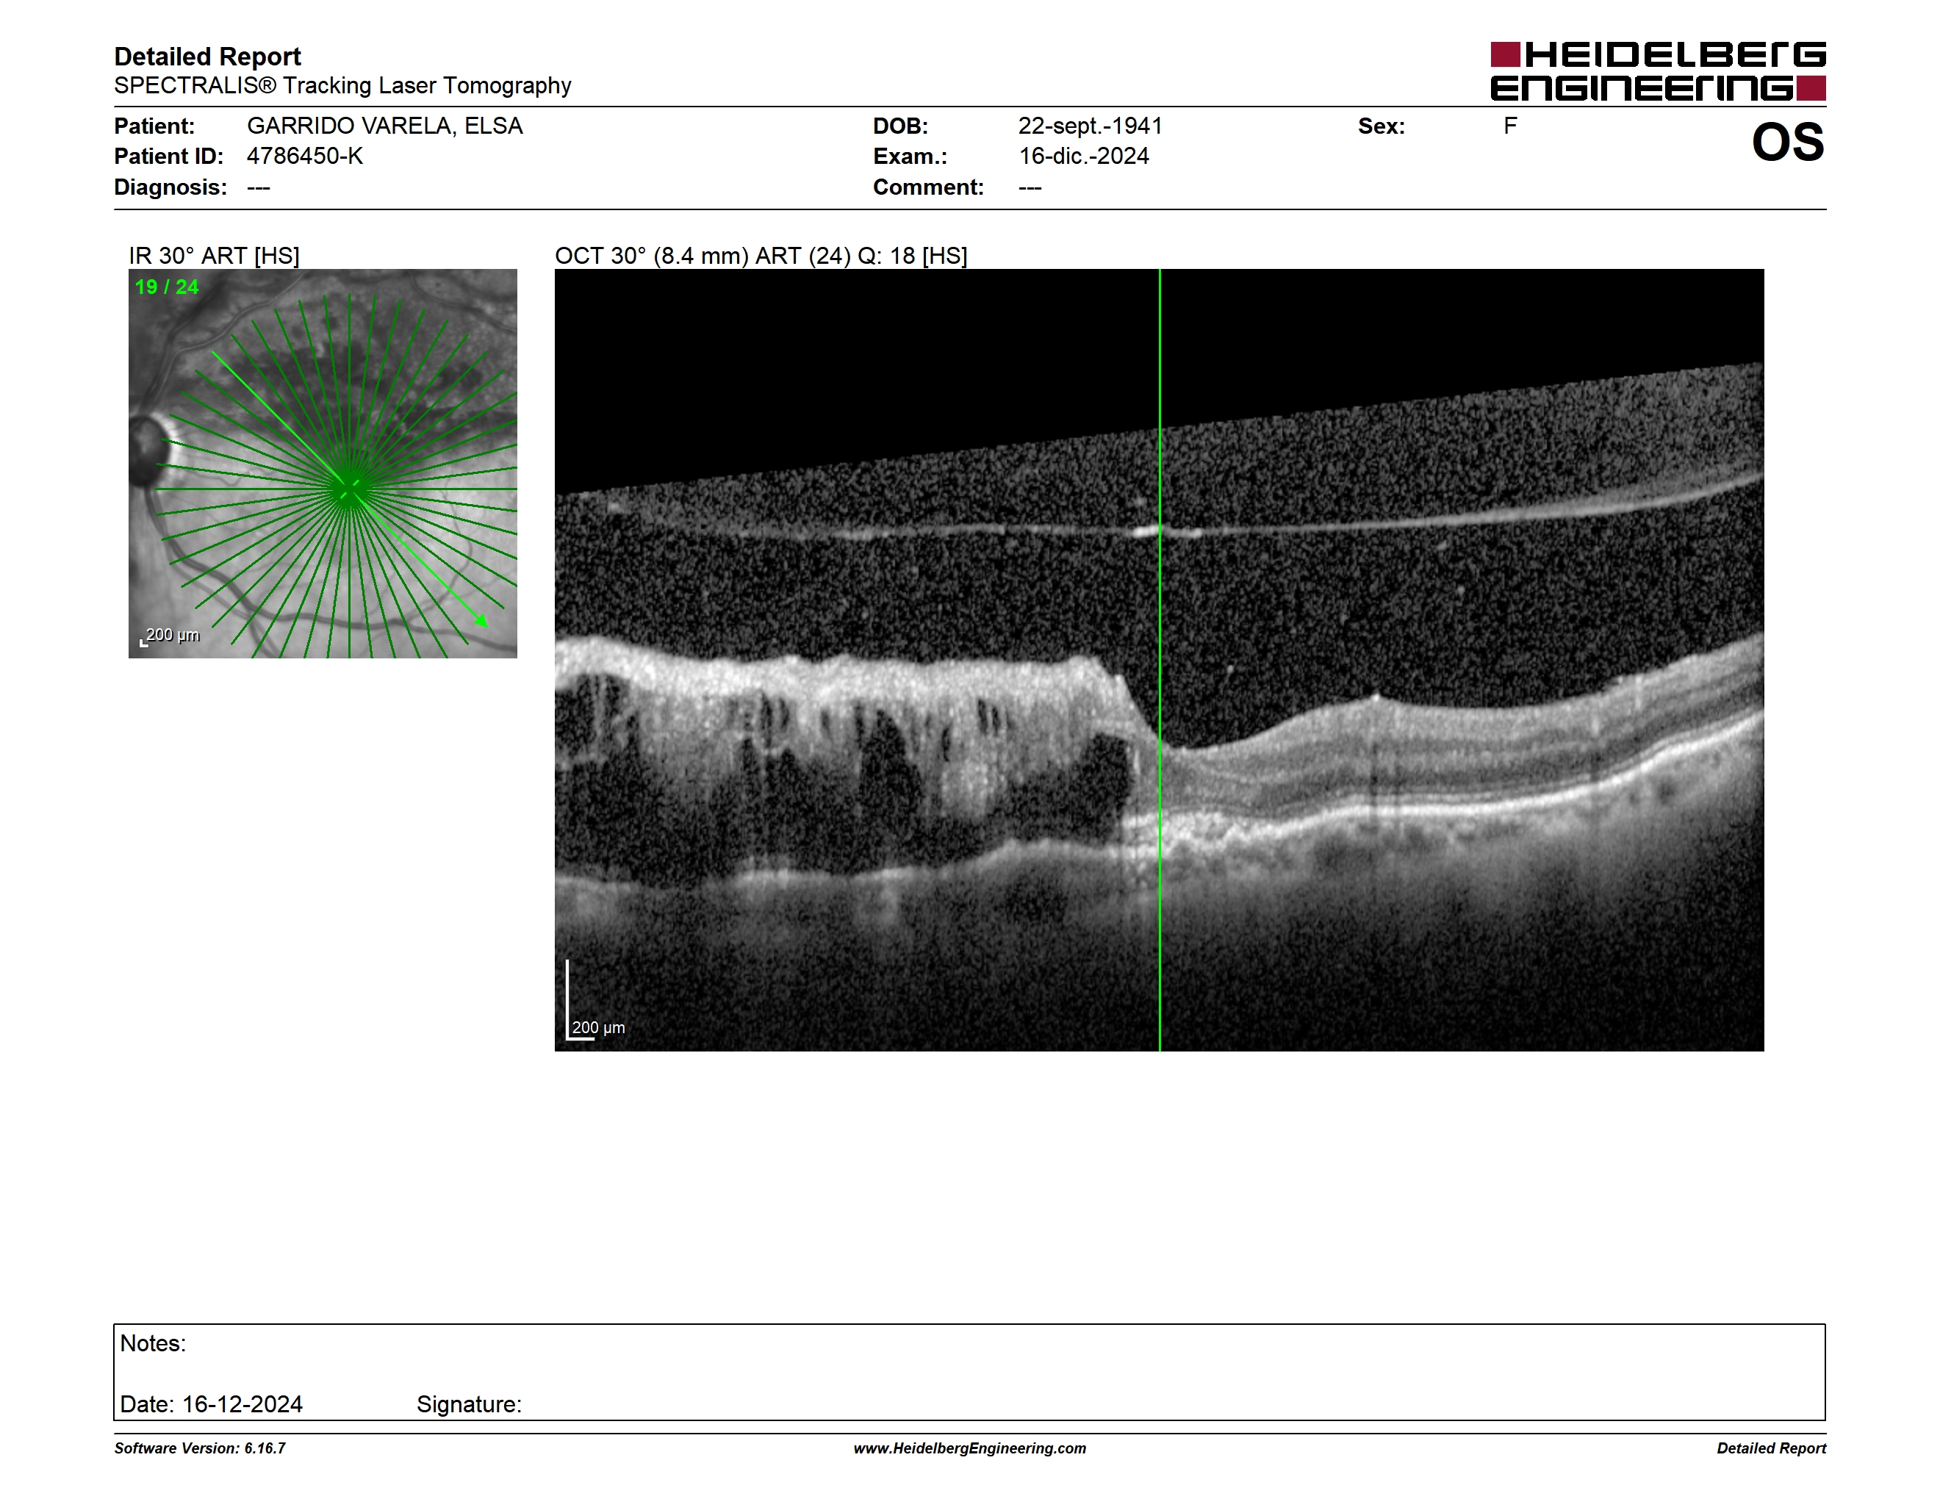Click the highlighted scan arrowhead on IR image
1940x1499 pixels.
click(x=481, y=621)
